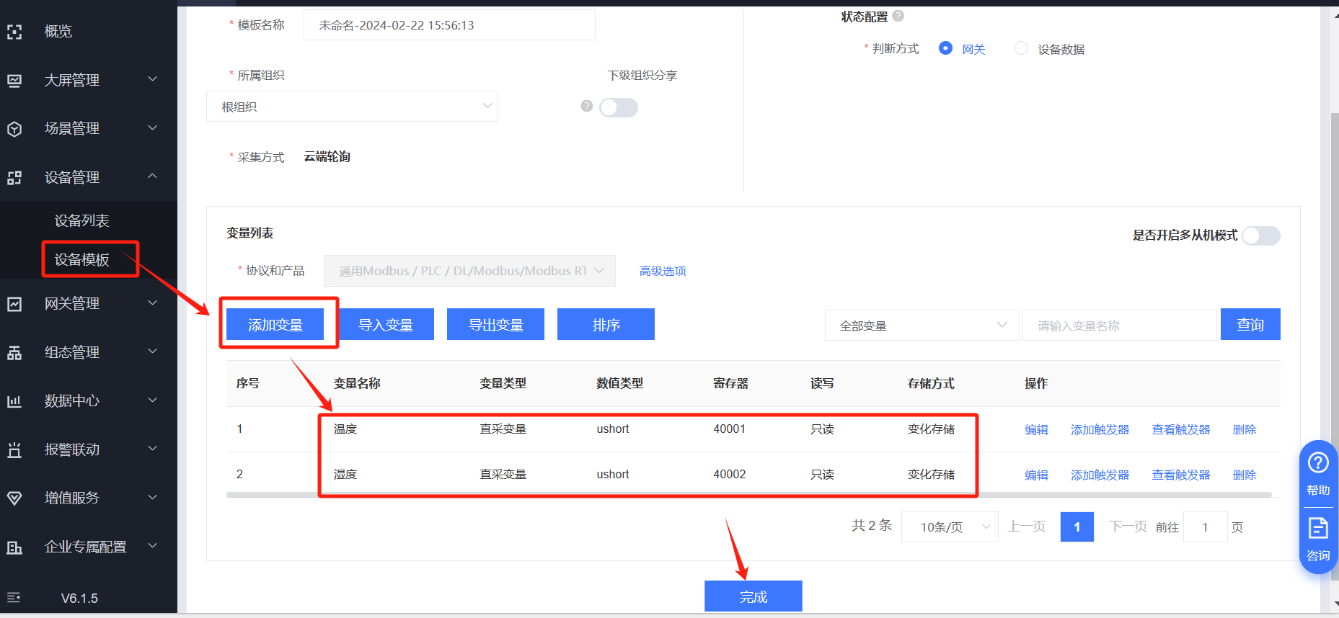Click the 数据中心 chart icon
The height and width of the screenshot is (618, 1339).
tap(14, 401)
